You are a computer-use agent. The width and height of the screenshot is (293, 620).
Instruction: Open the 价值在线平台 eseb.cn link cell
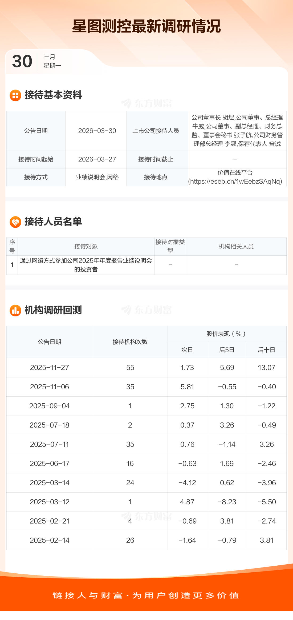pos(237,177)
